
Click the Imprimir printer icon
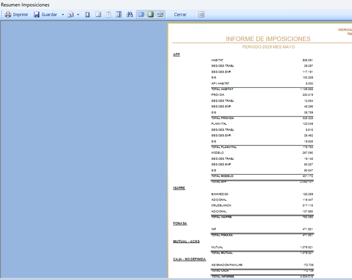8,14
